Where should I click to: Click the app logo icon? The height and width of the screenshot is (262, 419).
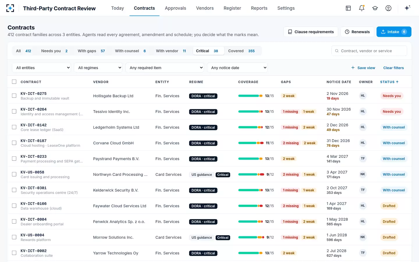pos(10,8)
